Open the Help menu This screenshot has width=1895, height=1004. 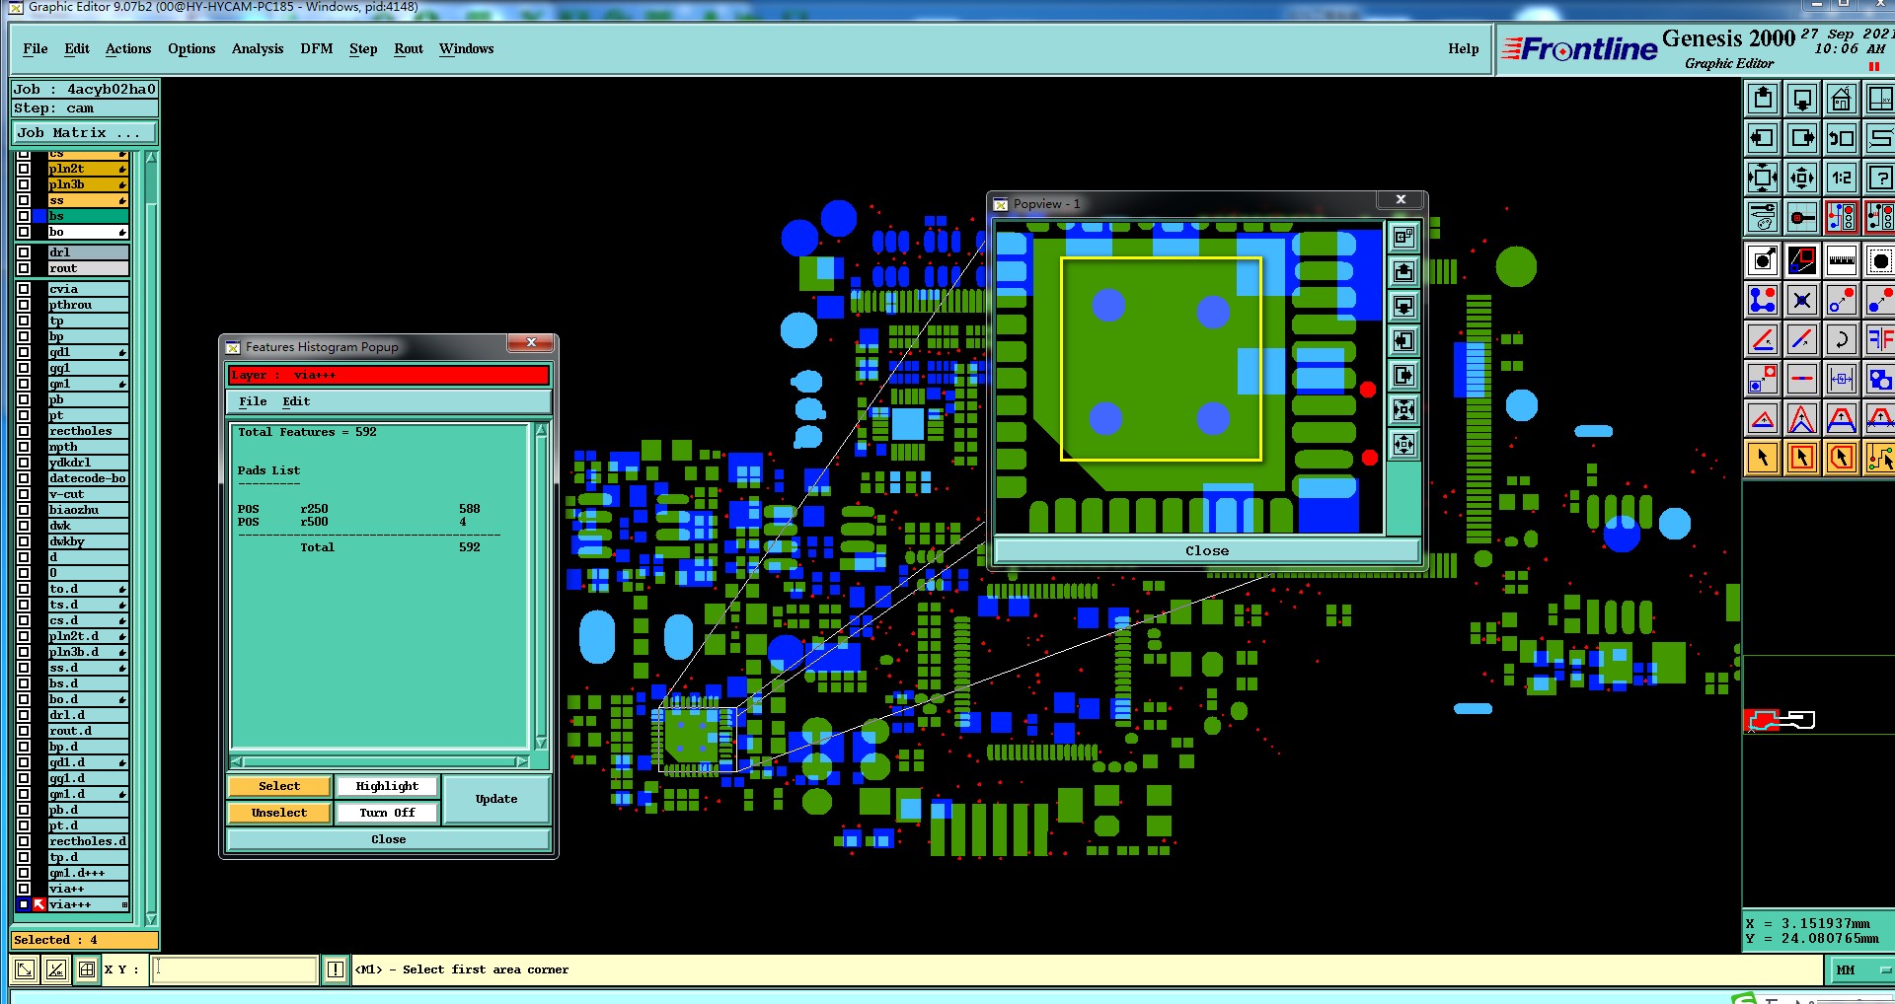point(1464,48)
